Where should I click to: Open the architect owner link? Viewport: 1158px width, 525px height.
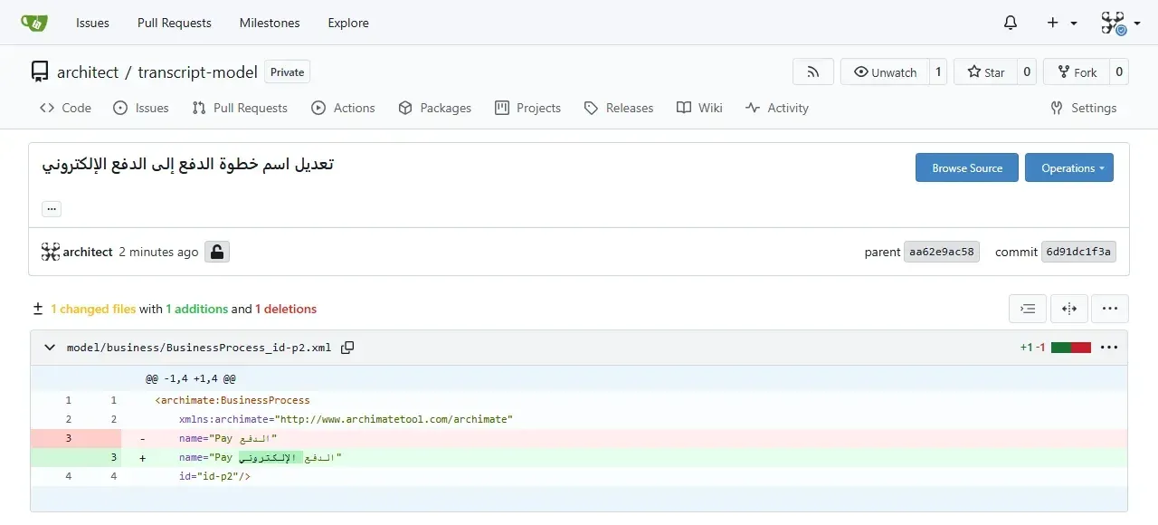88,72
